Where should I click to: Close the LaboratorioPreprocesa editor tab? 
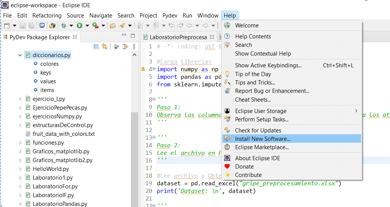(212, 37)
